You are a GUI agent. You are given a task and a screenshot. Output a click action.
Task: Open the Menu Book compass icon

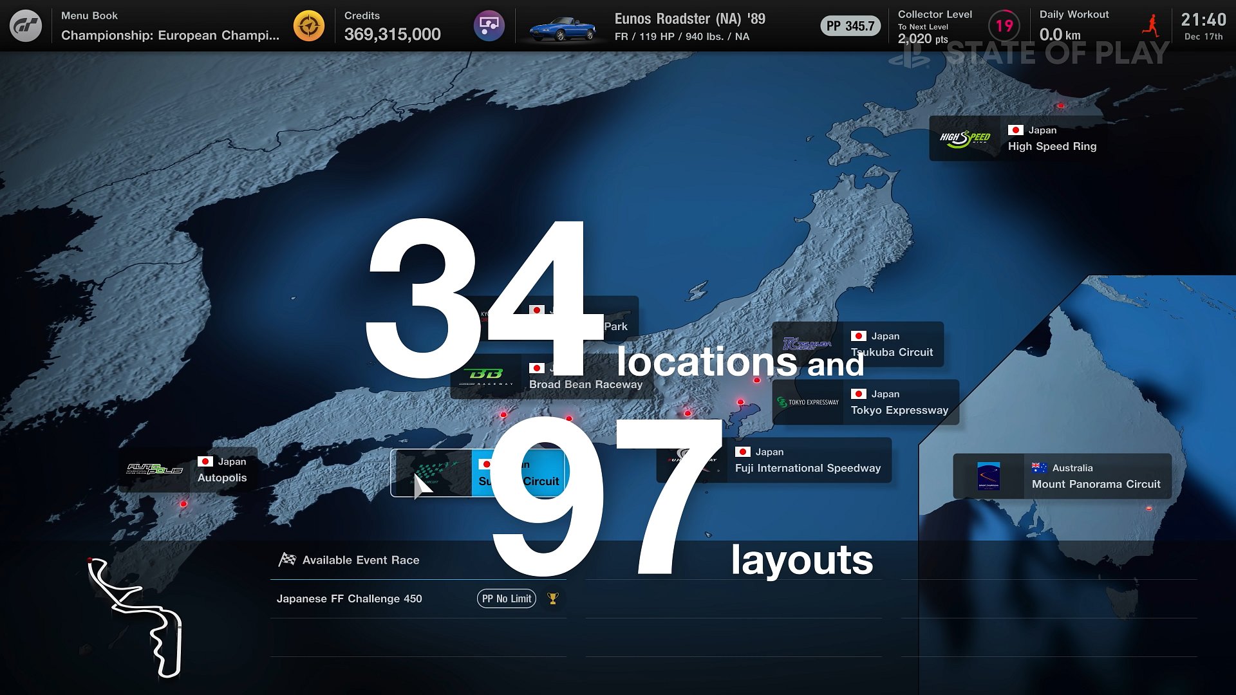tap(309, 26)
